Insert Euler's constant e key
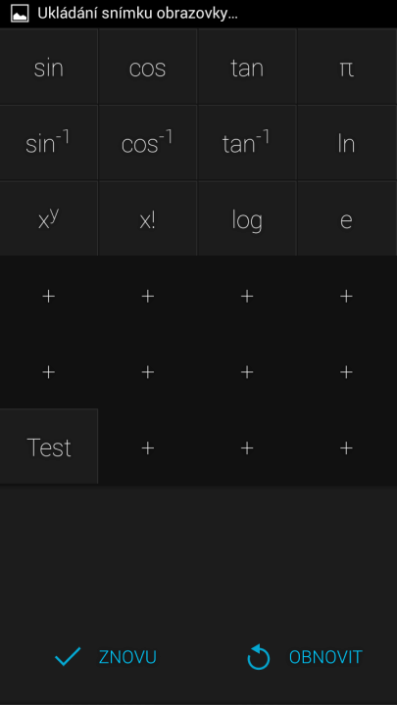This screenshot has height=705, width=397. pyautogui.click(x=347, y=218)
